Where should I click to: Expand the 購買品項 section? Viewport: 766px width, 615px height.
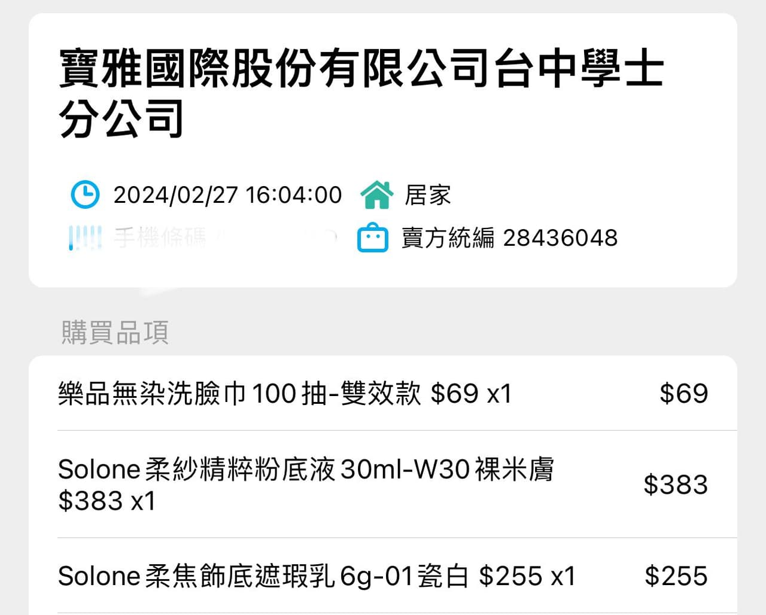114,332
